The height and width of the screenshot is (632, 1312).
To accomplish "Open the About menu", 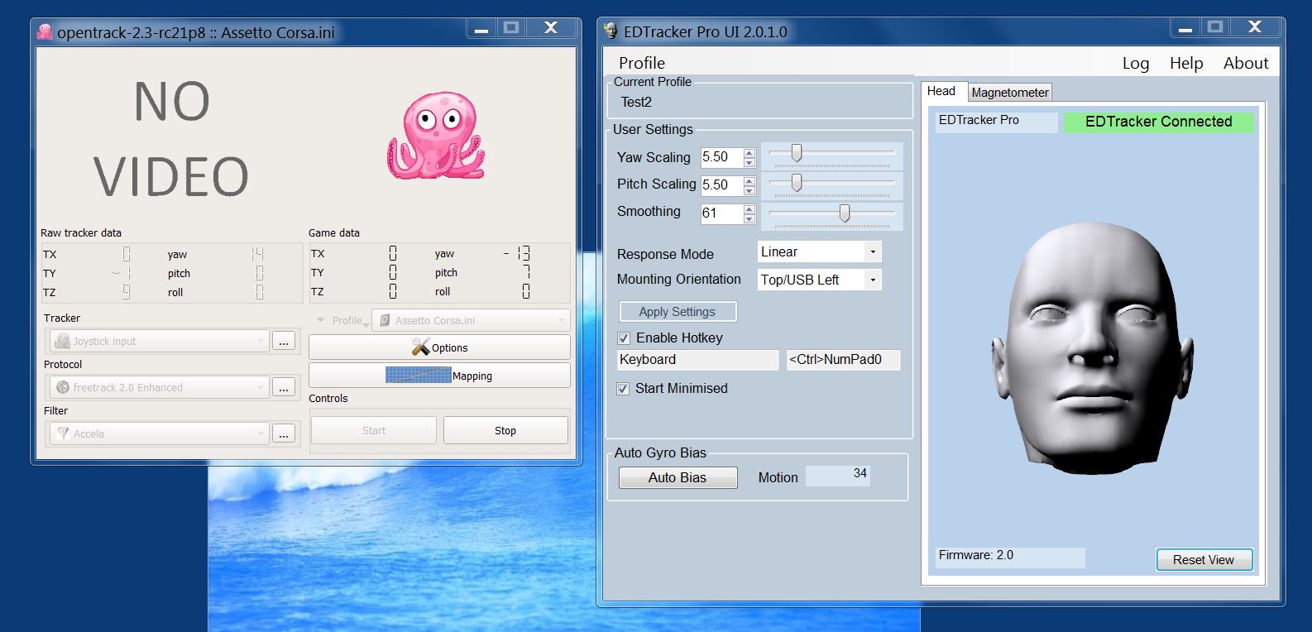I will [1246, 63].
